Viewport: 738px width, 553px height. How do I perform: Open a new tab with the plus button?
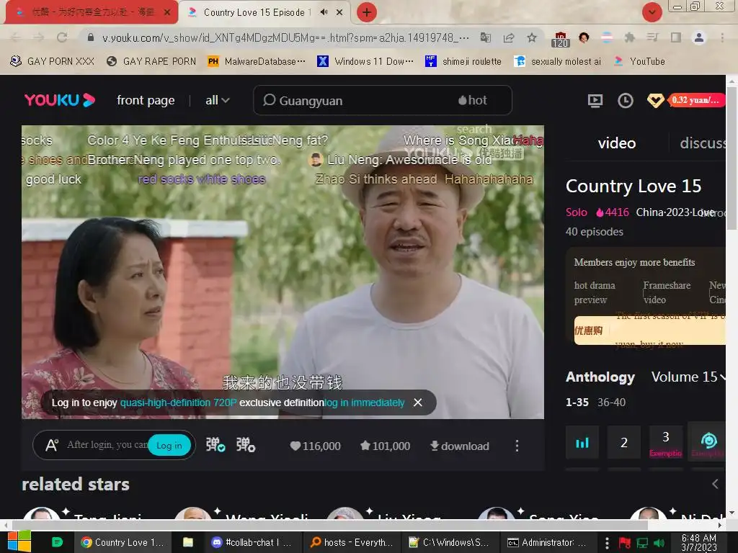(x=367, y=12)
